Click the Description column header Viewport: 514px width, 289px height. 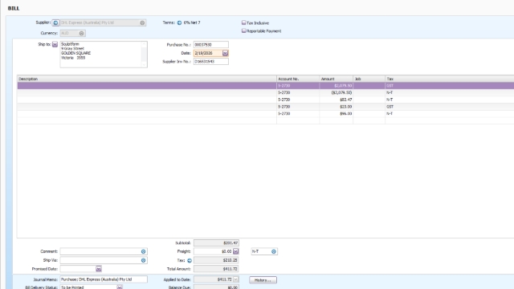[147, 79]
